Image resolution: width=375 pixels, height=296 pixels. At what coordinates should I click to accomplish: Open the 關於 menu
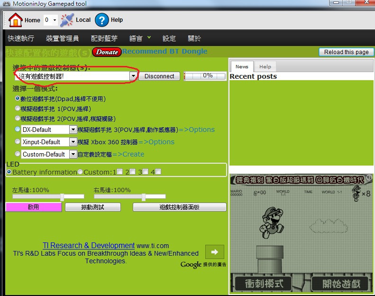pos(194,38)
